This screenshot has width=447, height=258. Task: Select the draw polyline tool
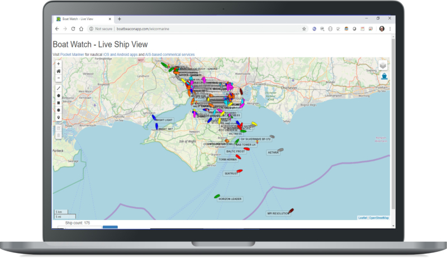pyautogui.click(x=59, y=88)
